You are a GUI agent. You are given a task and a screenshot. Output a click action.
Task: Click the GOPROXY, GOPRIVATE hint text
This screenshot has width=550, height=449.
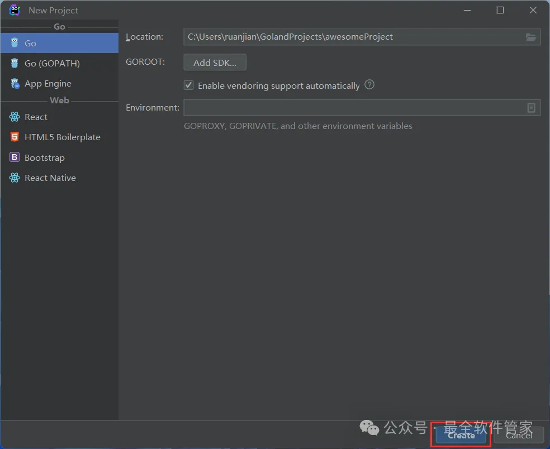(x=298, y=126)
